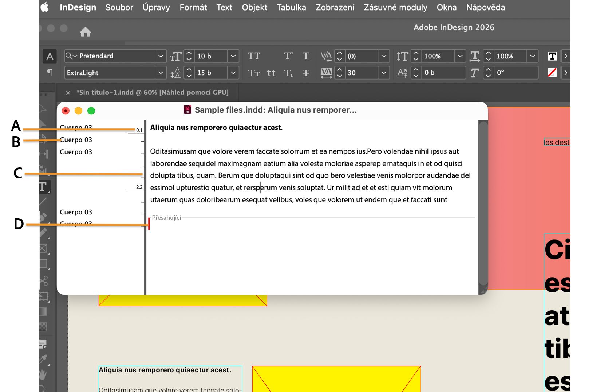
Task: Open the font search options magnifier dropdown
Action: tap(71, 56)
